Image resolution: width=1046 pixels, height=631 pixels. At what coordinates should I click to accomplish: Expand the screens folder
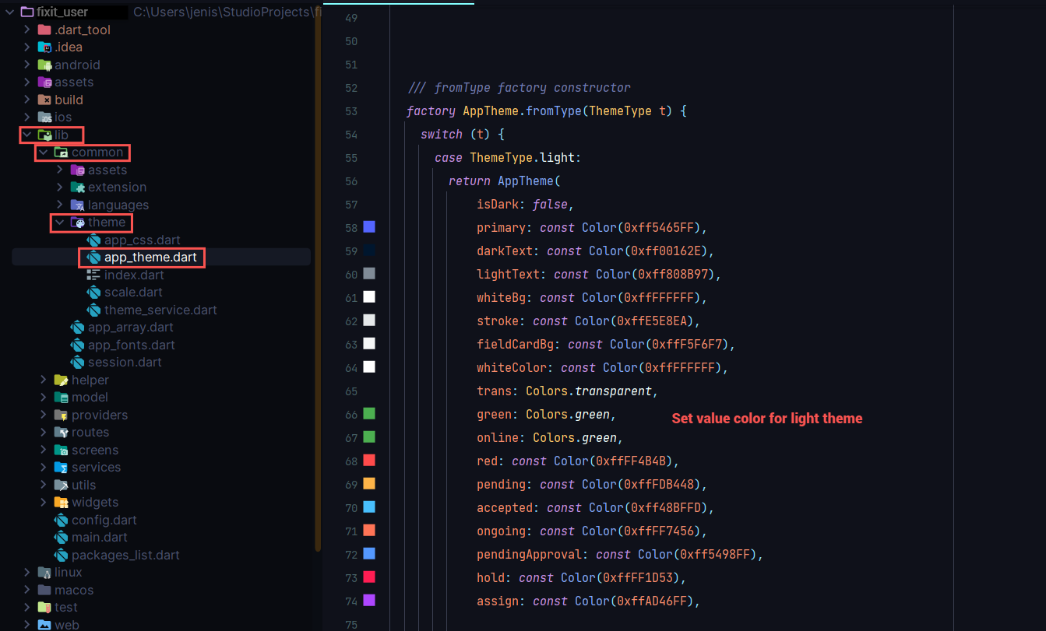[44, 450]
